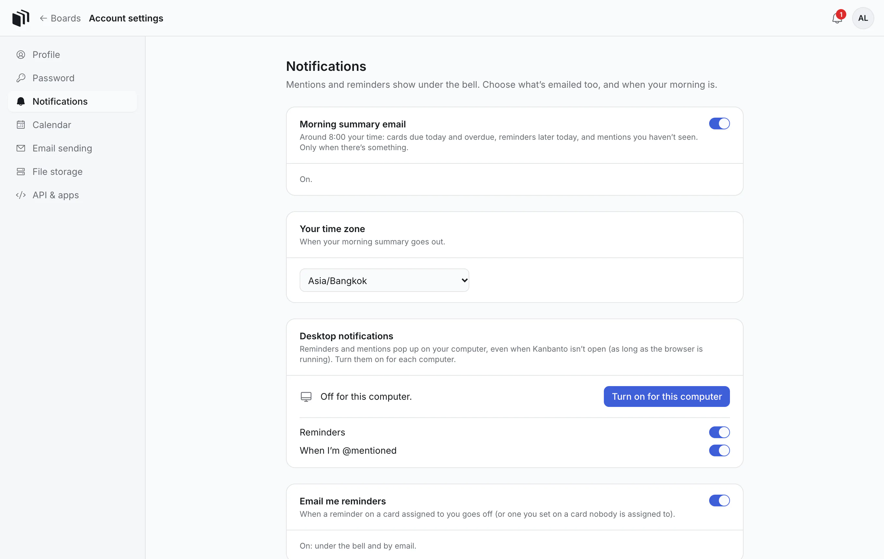The image size is (884, 559).
Task: Open the AL user avatar menu
Action: click(863, 18)
